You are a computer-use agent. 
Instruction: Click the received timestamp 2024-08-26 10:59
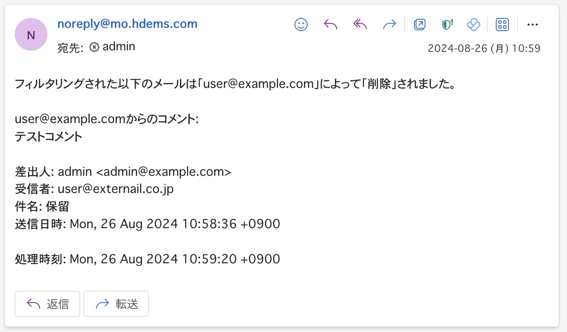(x=484, y=49)
